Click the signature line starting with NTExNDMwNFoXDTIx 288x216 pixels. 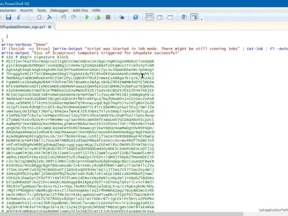point(78,86)
